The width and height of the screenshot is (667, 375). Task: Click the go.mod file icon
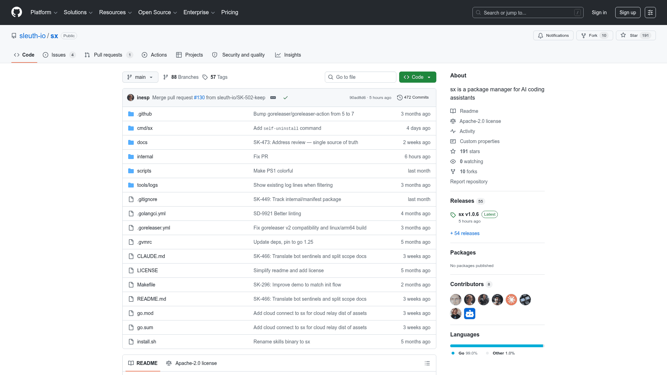tap(131, 313)
